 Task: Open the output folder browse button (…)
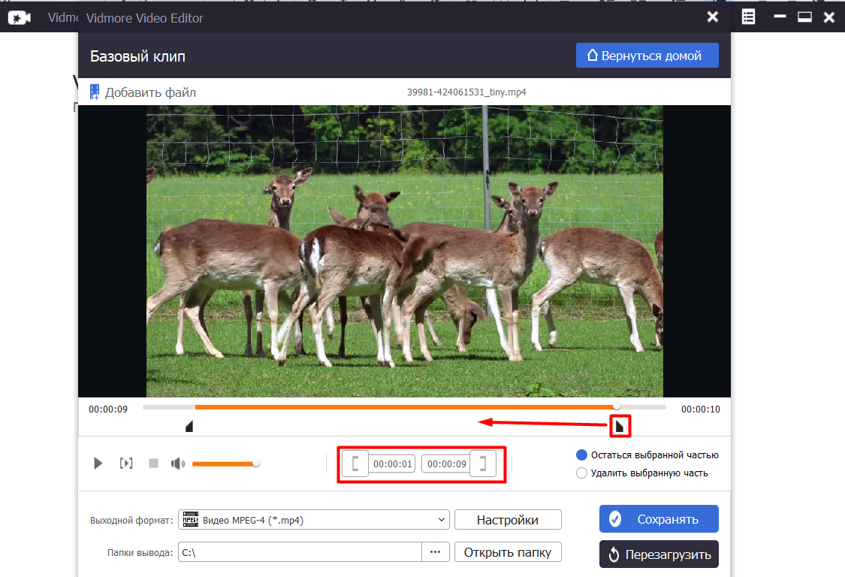pyautogui.click(x=435, y=552)
